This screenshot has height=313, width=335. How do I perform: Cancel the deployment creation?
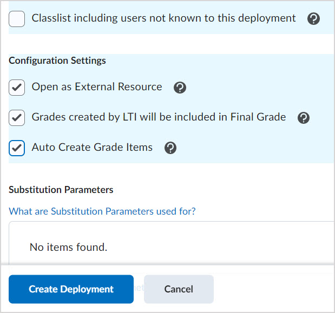[179, 289]
